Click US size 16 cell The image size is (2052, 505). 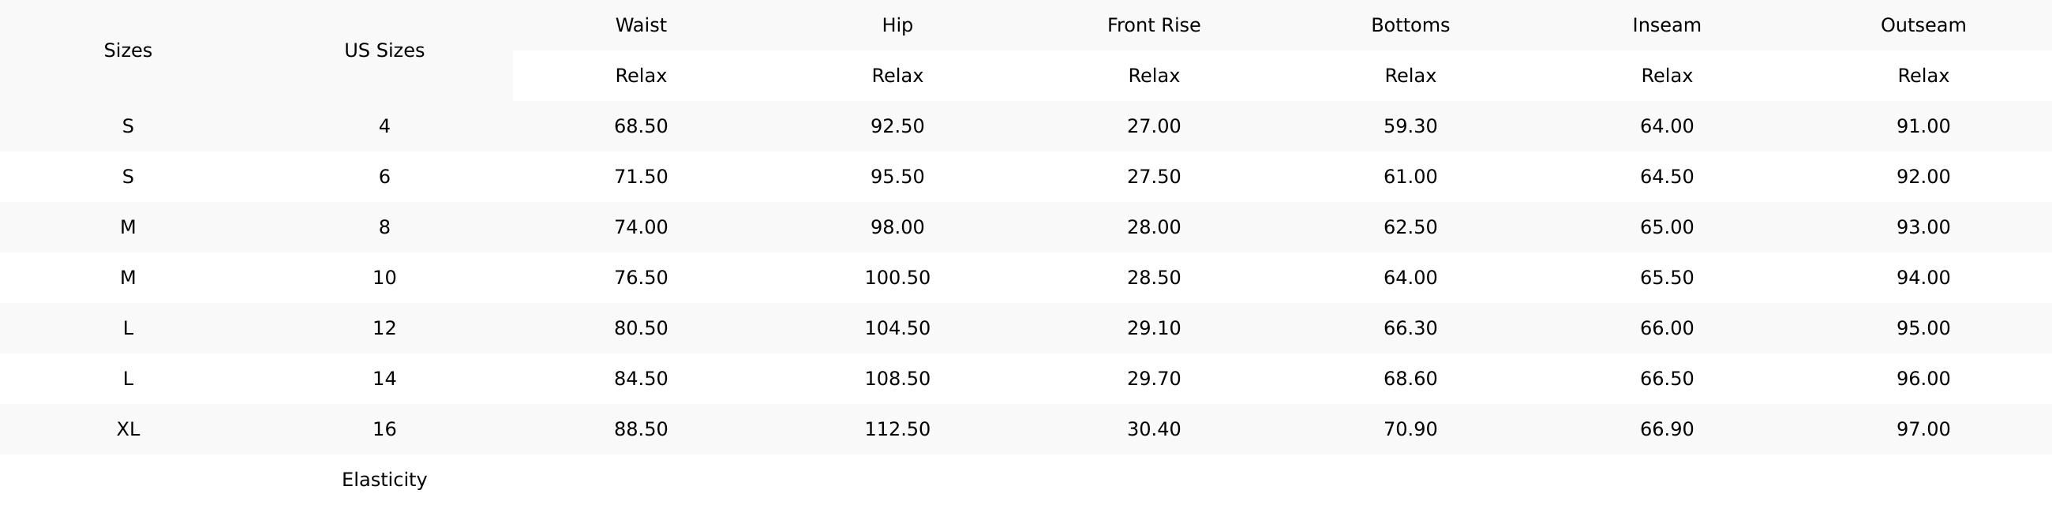coord(384,429)
